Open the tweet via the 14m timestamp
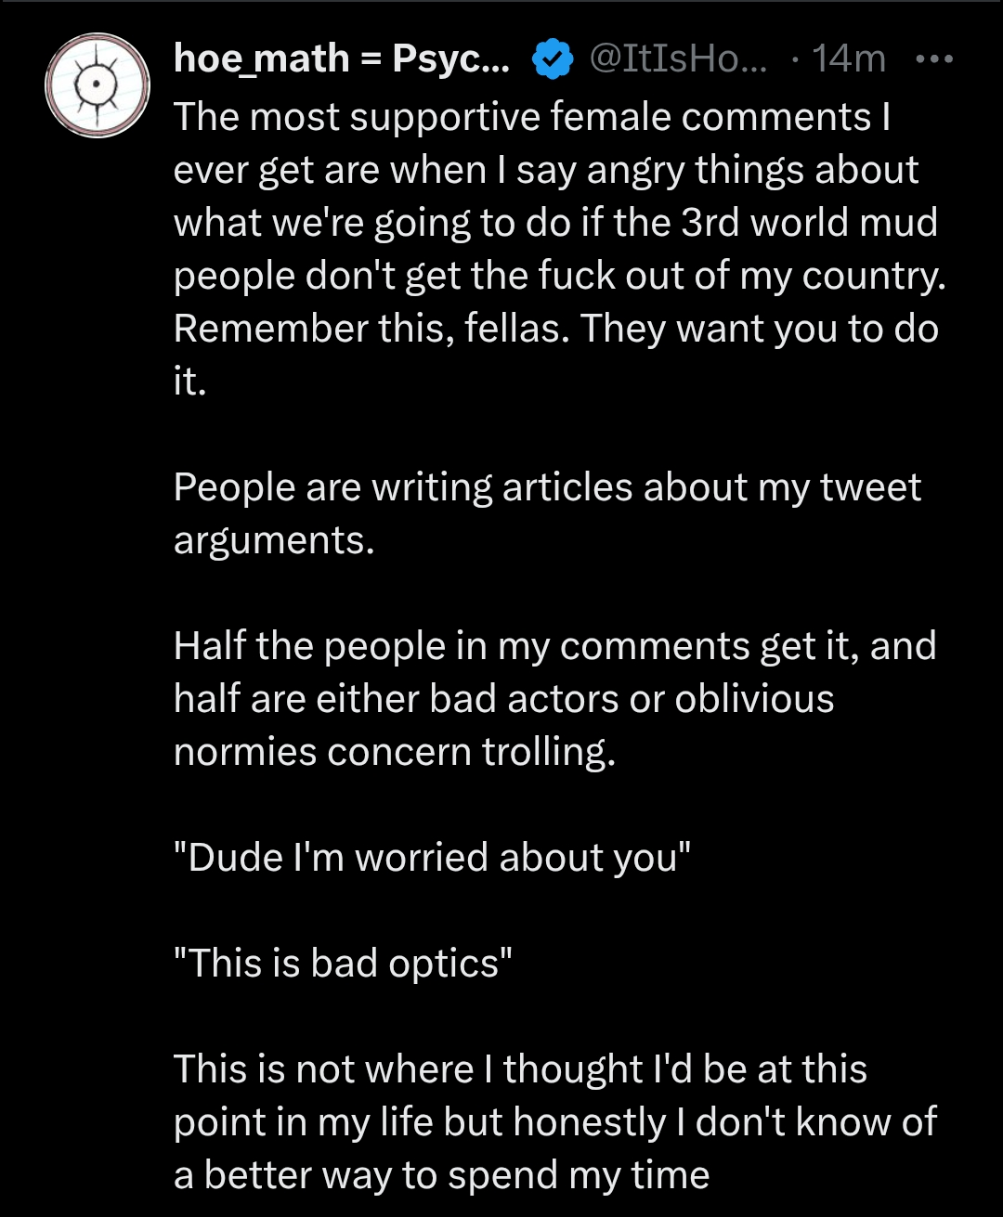Viewport: 1003px width, 1217px height. tap(848, 59)
